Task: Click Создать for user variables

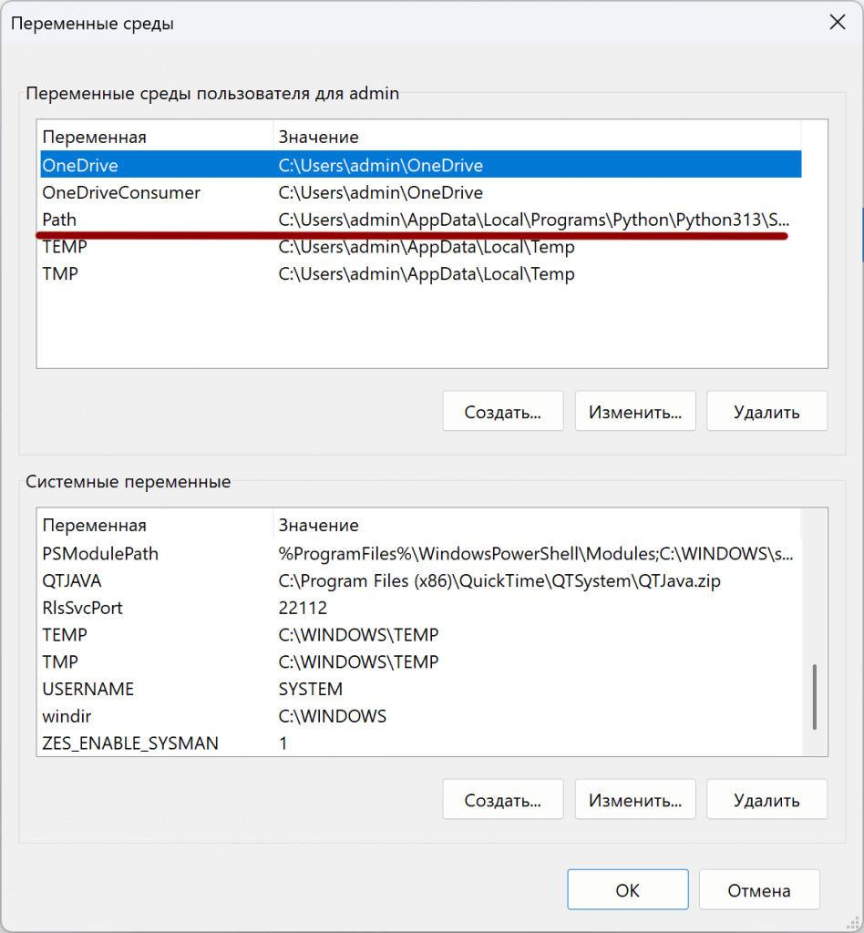Action: pos(502,411)
